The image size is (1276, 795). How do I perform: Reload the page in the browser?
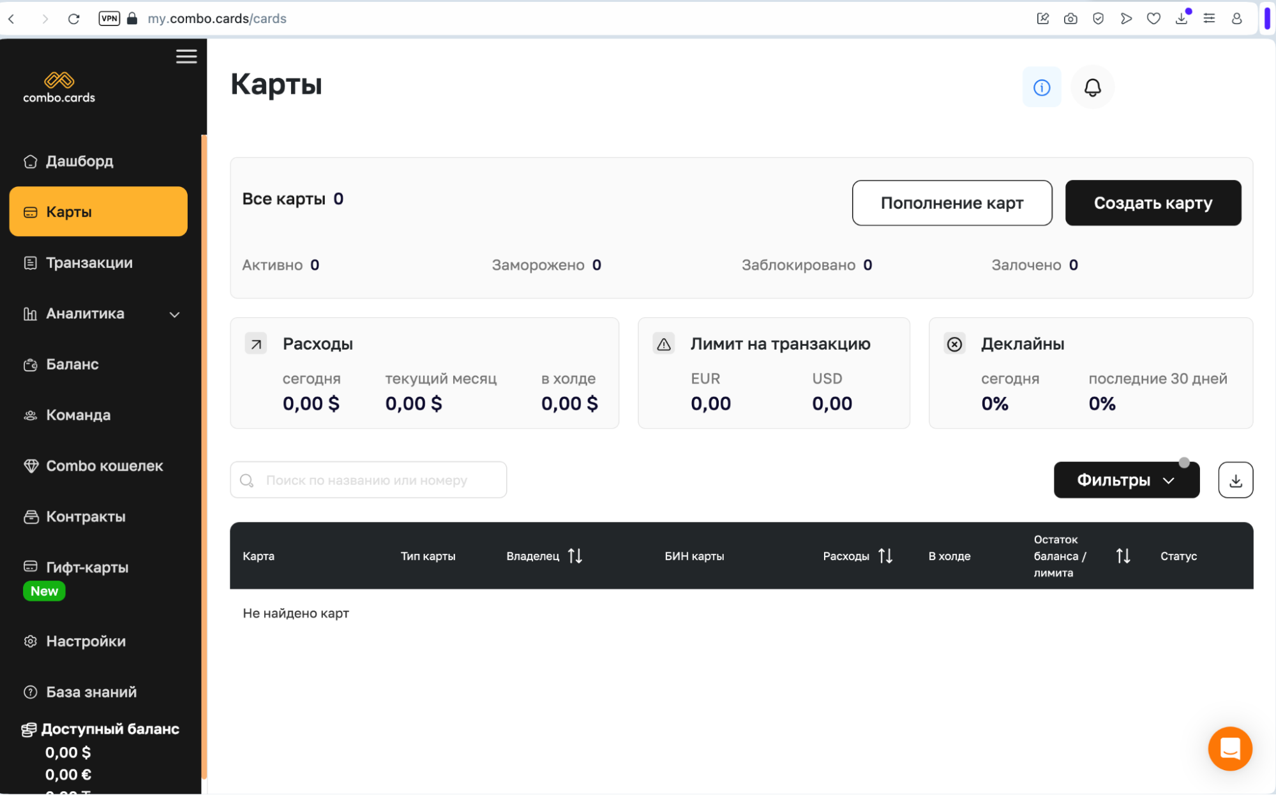tap(74, 19)
